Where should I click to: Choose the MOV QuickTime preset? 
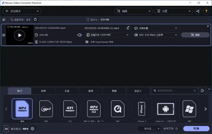point(118,109)
